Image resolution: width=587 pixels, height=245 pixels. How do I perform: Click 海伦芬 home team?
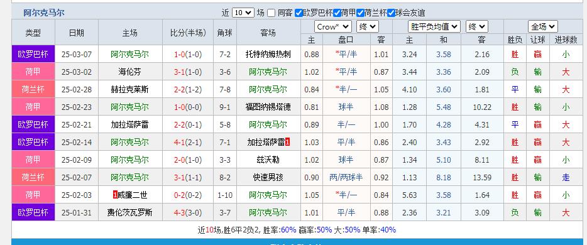point(130,72)
